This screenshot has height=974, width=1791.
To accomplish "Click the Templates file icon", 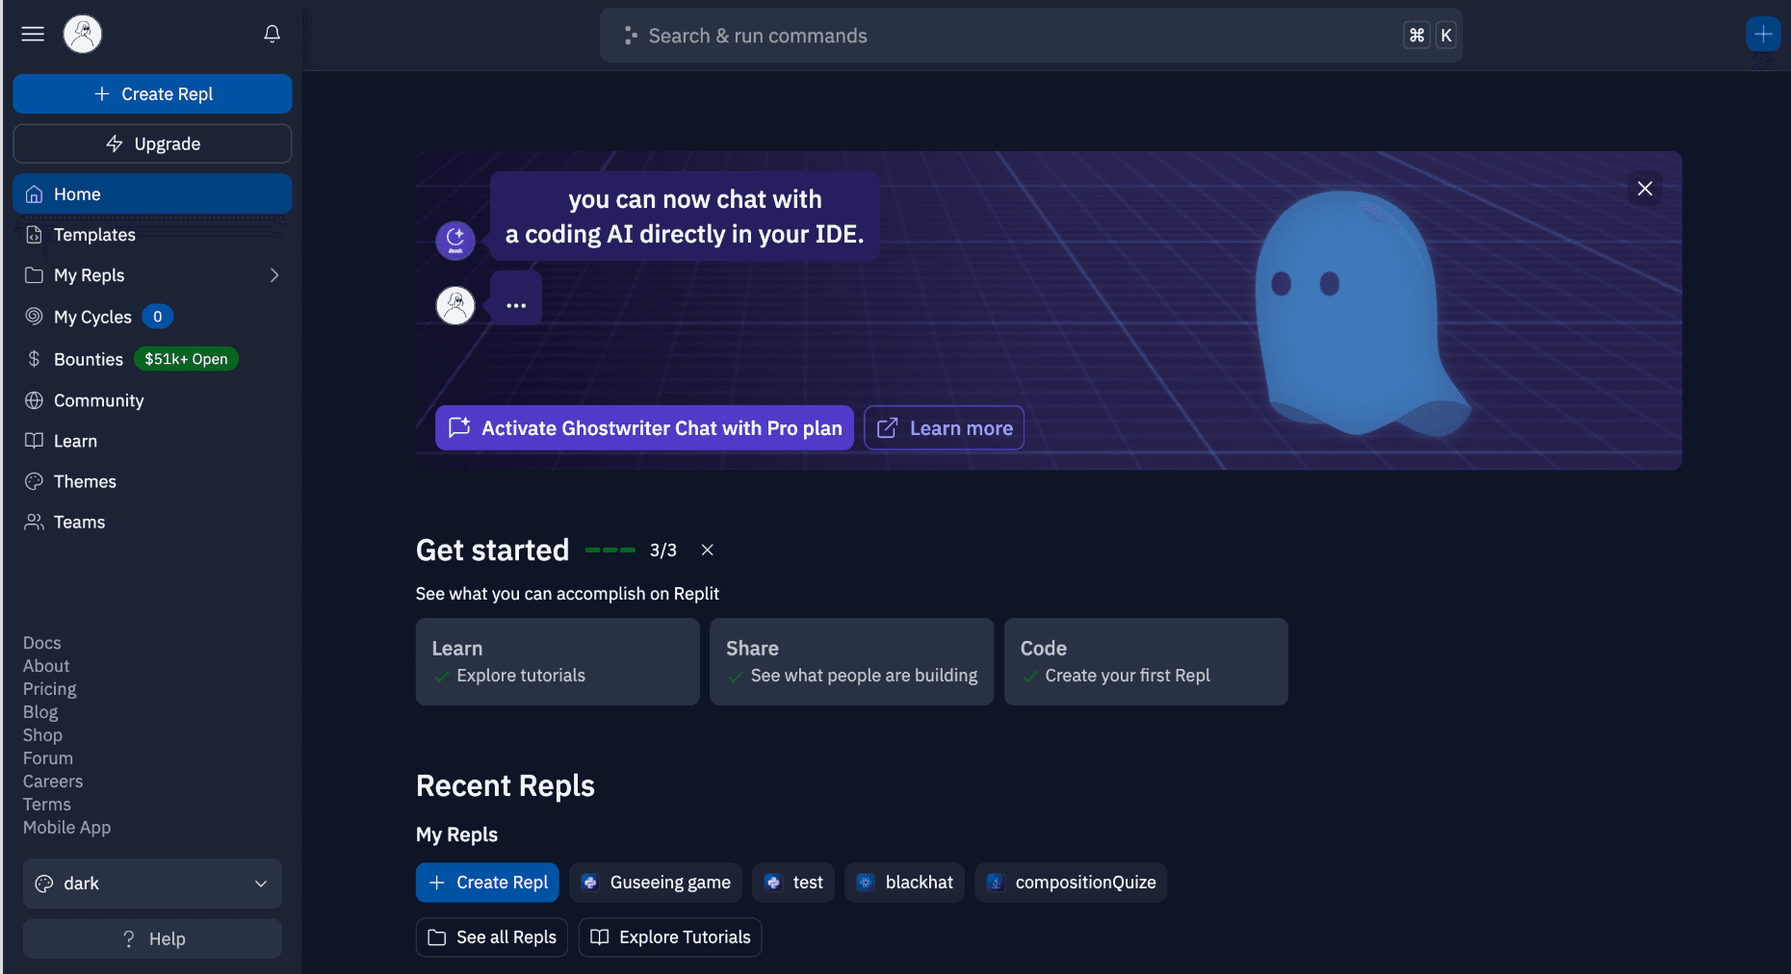I will pos(34,235).
